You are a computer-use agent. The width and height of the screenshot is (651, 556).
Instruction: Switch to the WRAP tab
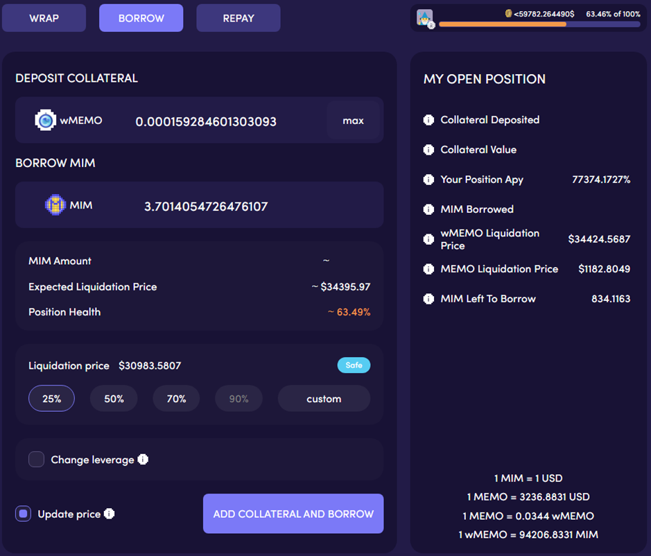(44, 18)
